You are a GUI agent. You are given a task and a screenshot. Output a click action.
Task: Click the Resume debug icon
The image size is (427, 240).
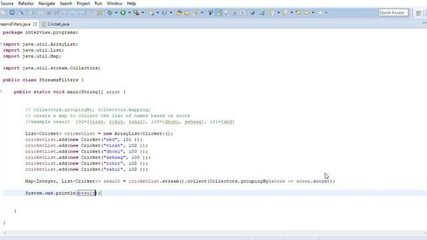click(33, 13)
